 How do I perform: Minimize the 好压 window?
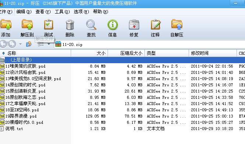coord(236,3)
